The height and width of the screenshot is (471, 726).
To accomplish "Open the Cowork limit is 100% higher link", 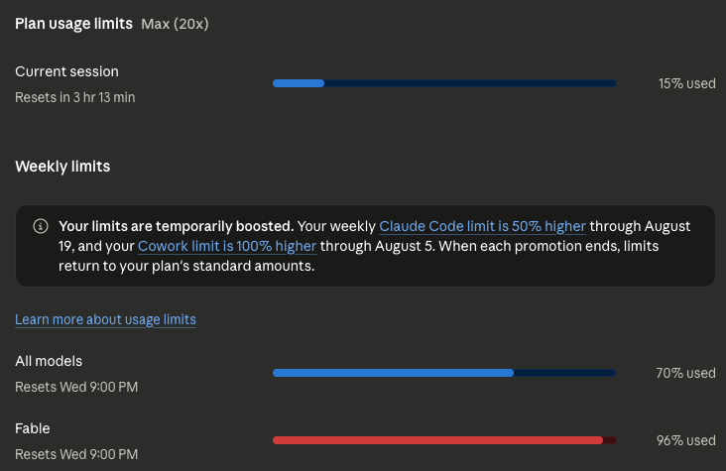I will [227, 246].
